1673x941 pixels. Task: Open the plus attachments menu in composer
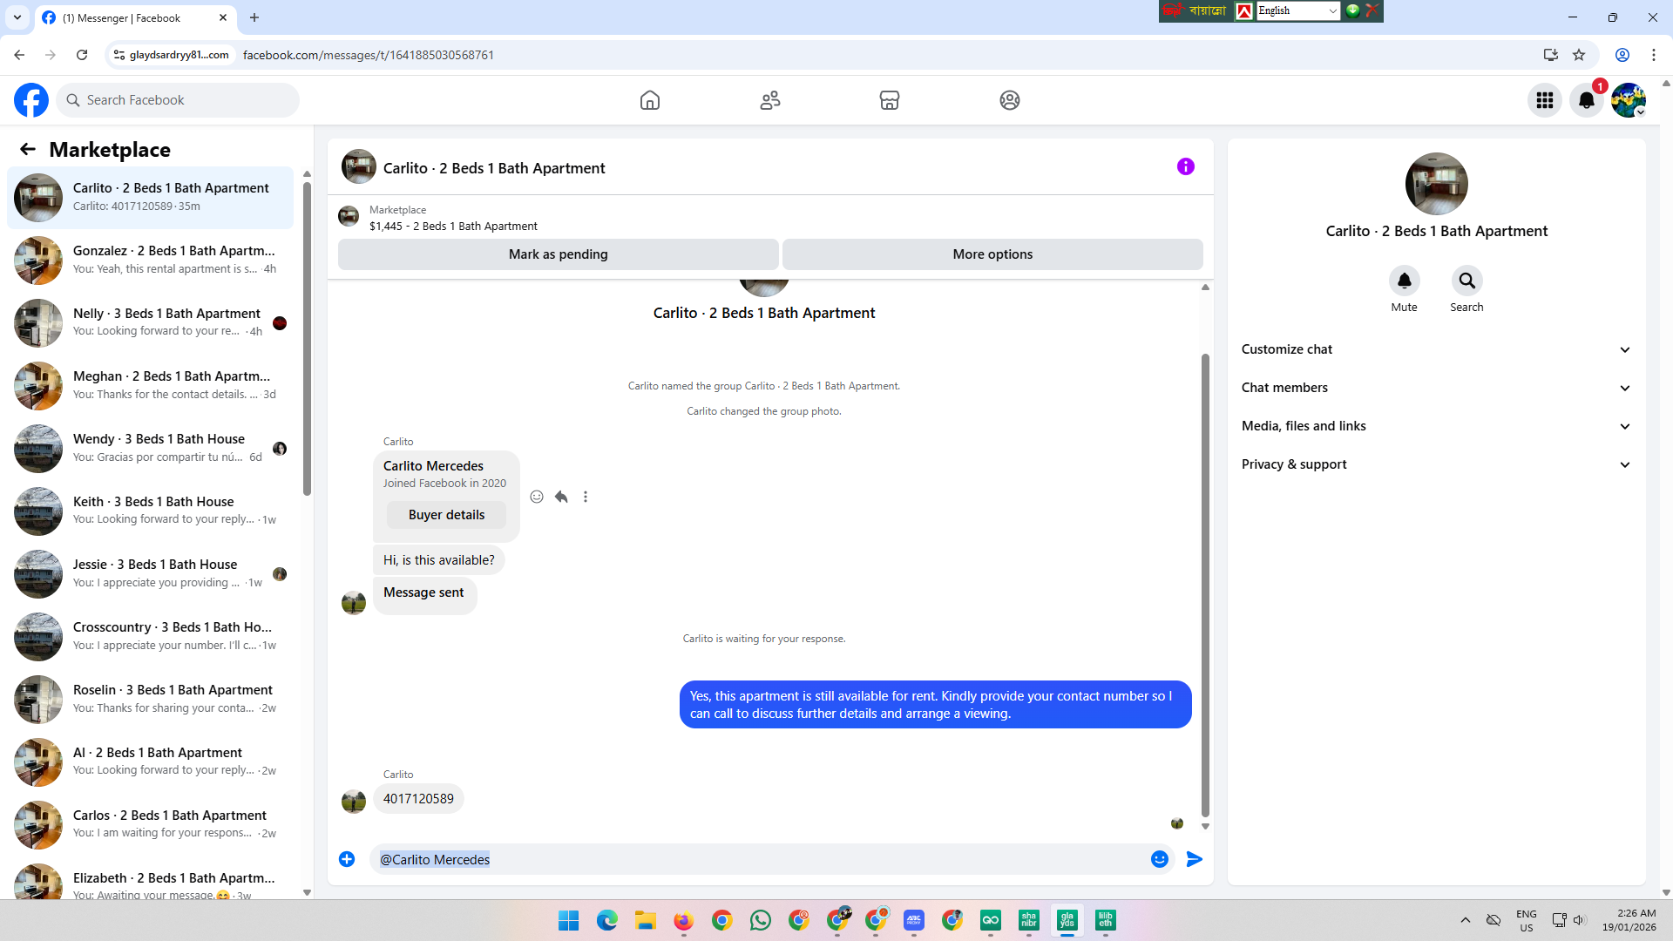pos(347,859)
